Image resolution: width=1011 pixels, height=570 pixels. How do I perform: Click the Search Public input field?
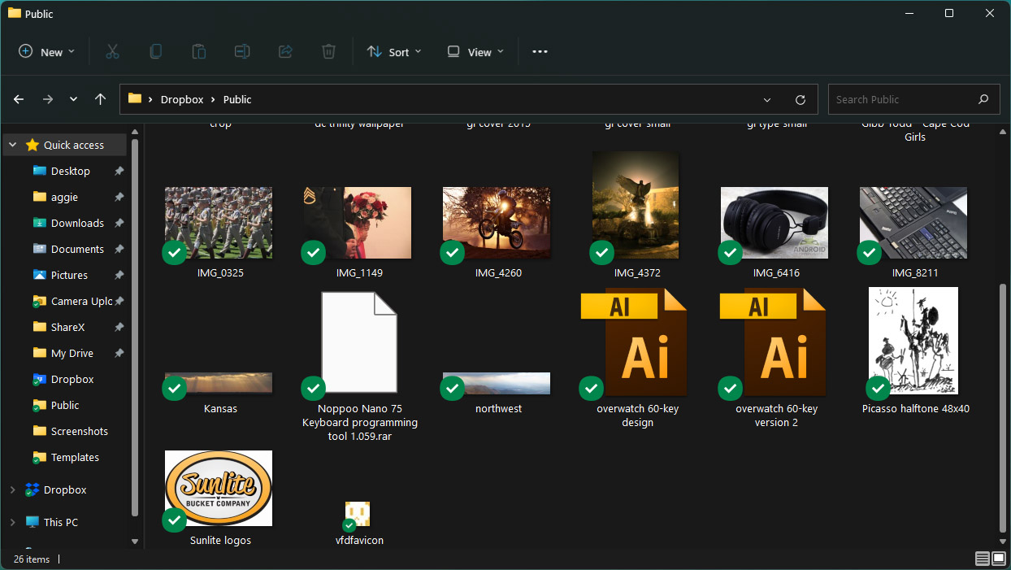pyautogui.click(x=902, y=99)
